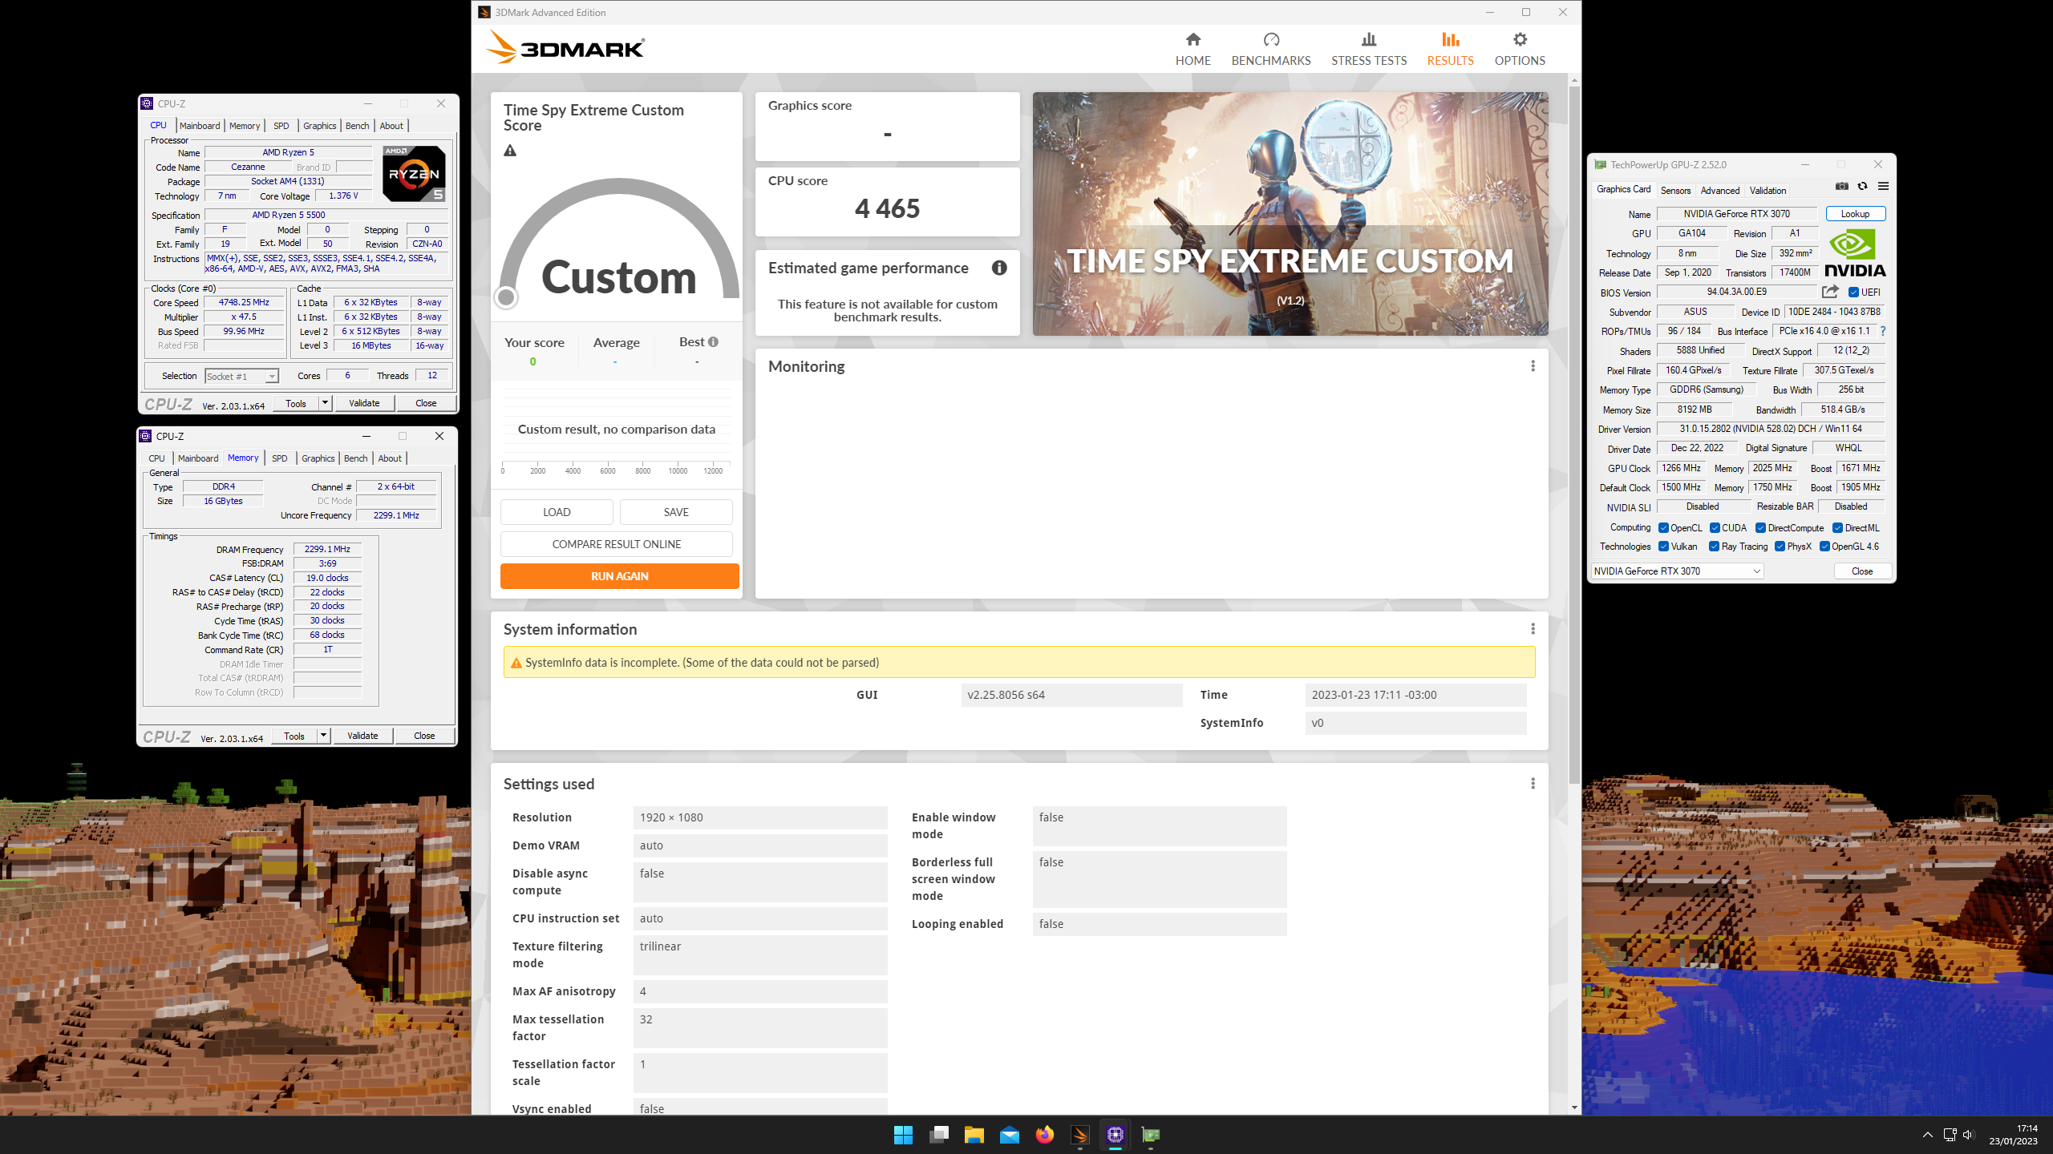Click the Resolution value field 1920 × 1080
2053x1154 pixels.
coord(760,817)
